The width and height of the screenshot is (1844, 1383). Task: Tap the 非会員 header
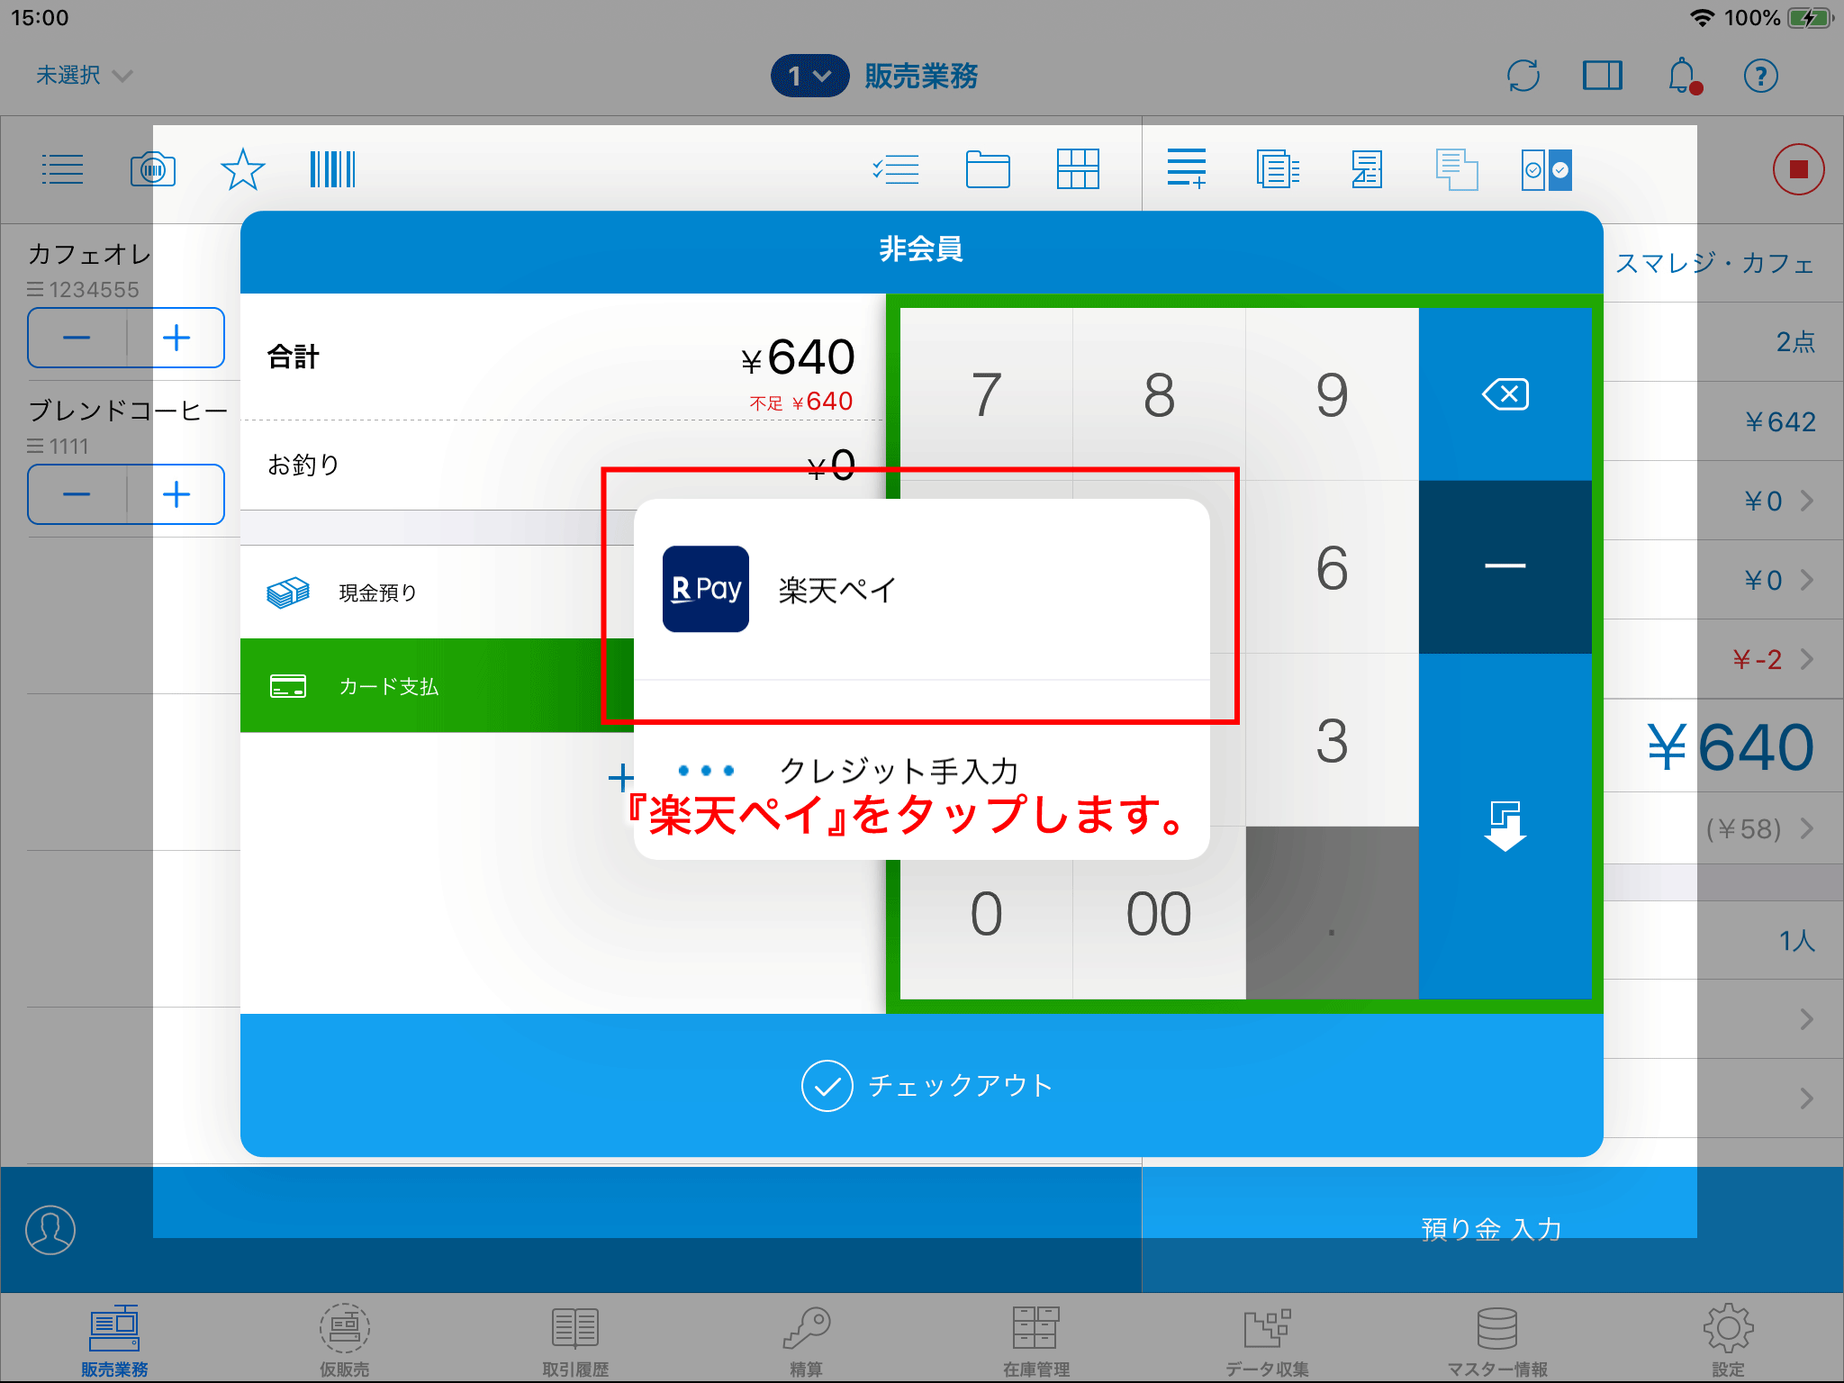[x=921, y=249]
